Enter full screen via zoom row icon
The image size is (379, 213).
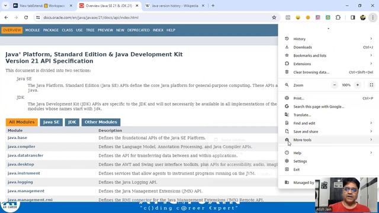pos(371,85)
